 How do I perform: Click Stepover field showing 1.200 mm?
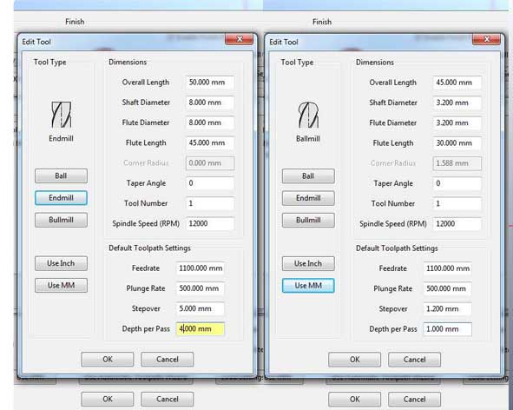point(447,309)
